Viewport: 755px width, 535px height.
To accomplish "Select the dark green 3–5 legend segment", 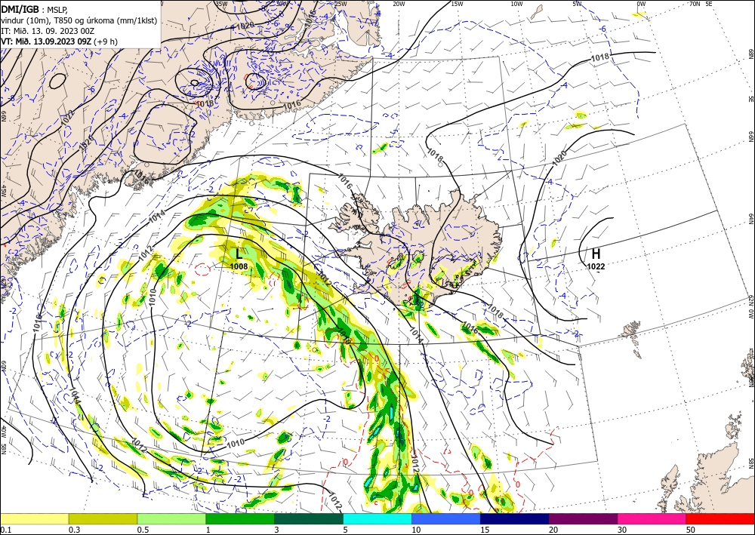I will (x=309, y=518).
